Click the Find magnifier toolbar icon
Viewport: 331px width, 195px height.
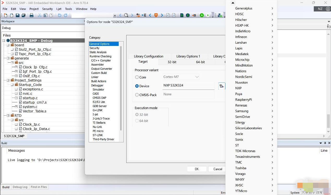pyautogui.click(x=126, y=15)
